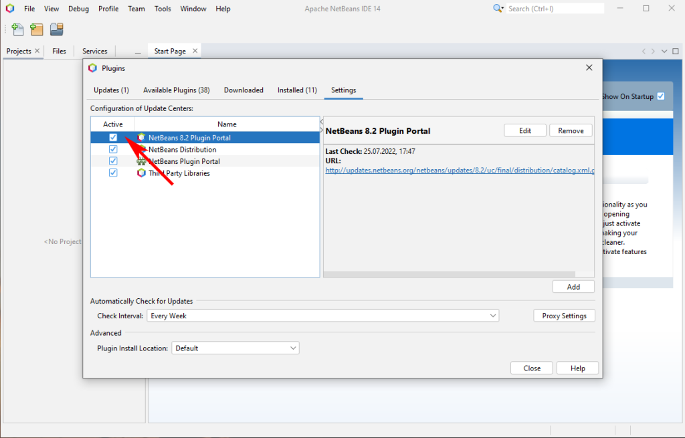Select the NetBeans Distribution row

point(205,149)
